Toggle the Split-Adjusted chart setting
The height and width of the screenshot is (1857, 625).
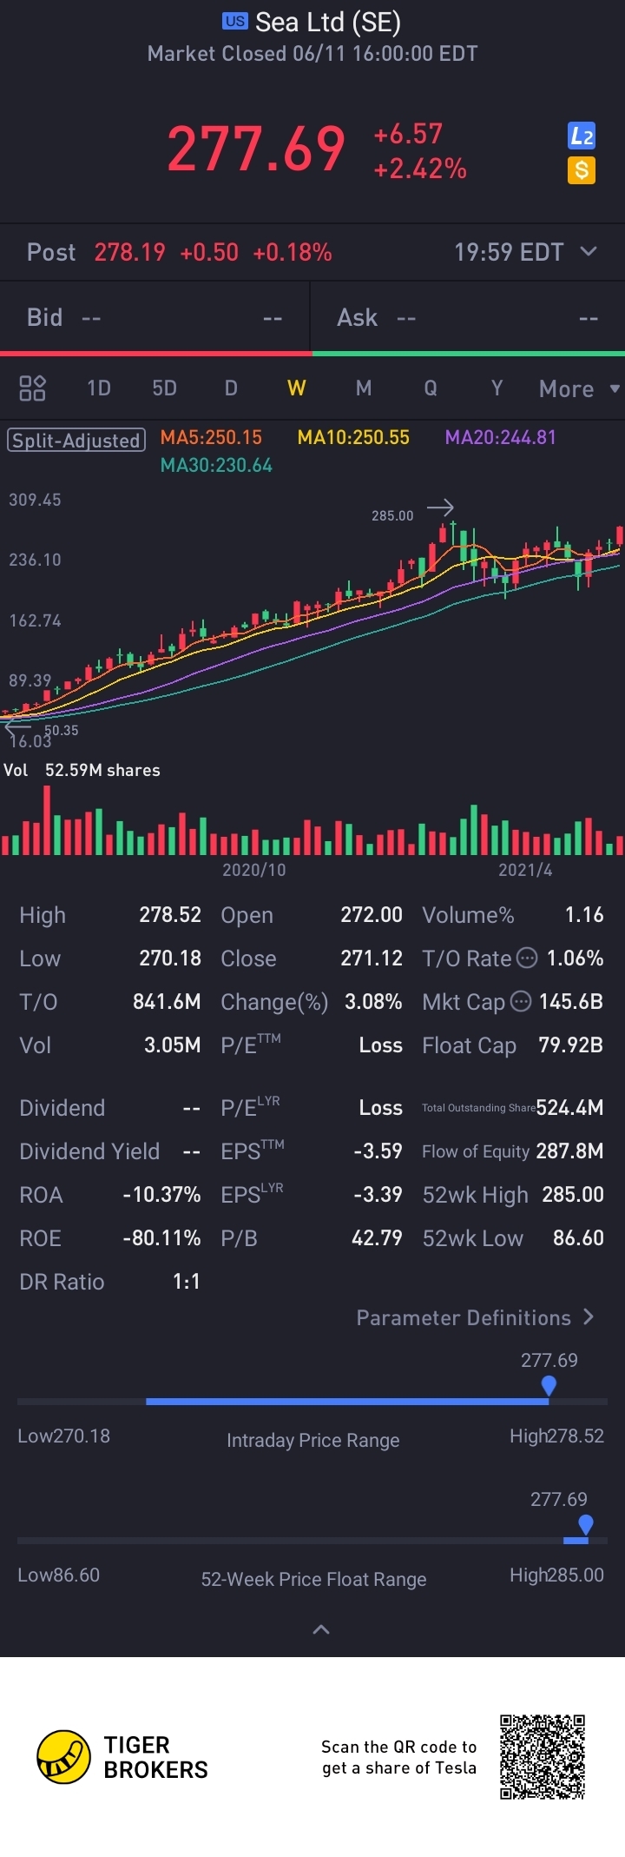click(76, 441)
